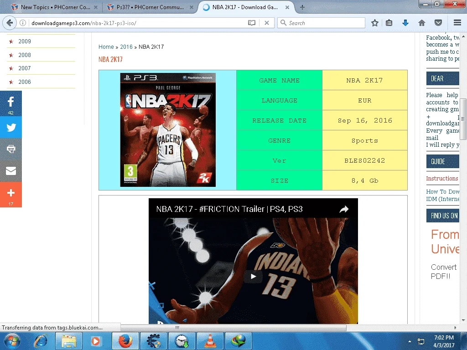This screenshot has height=350, width=467.
Task: Click the address bar URL field
Action: click(137, 23)
